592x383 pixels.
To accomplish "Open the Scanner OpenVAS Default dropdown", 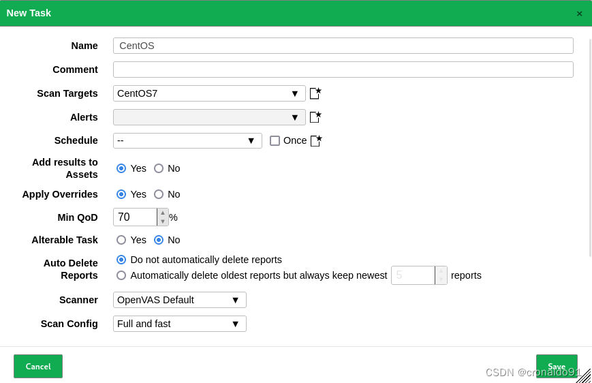I will click(180, 300).
